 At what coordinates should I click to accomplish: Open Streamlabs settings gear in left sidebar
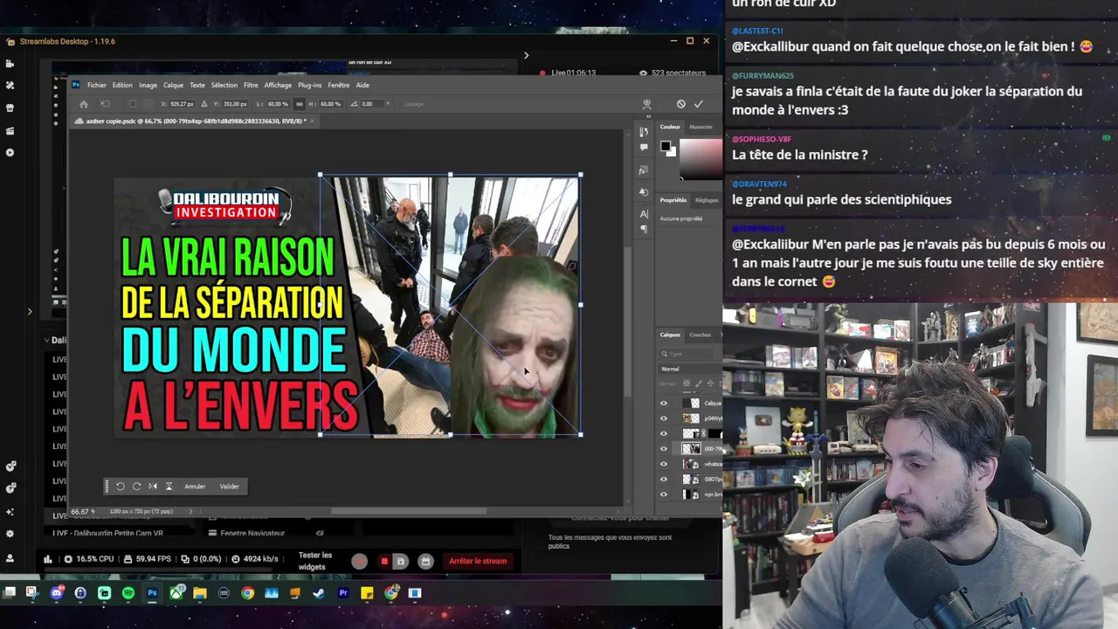tap(10, 534)
